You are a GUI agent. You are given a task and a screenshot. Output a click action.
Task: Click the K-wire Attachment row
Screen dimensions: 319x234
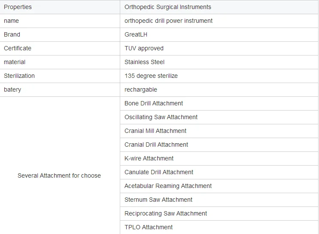219,158
